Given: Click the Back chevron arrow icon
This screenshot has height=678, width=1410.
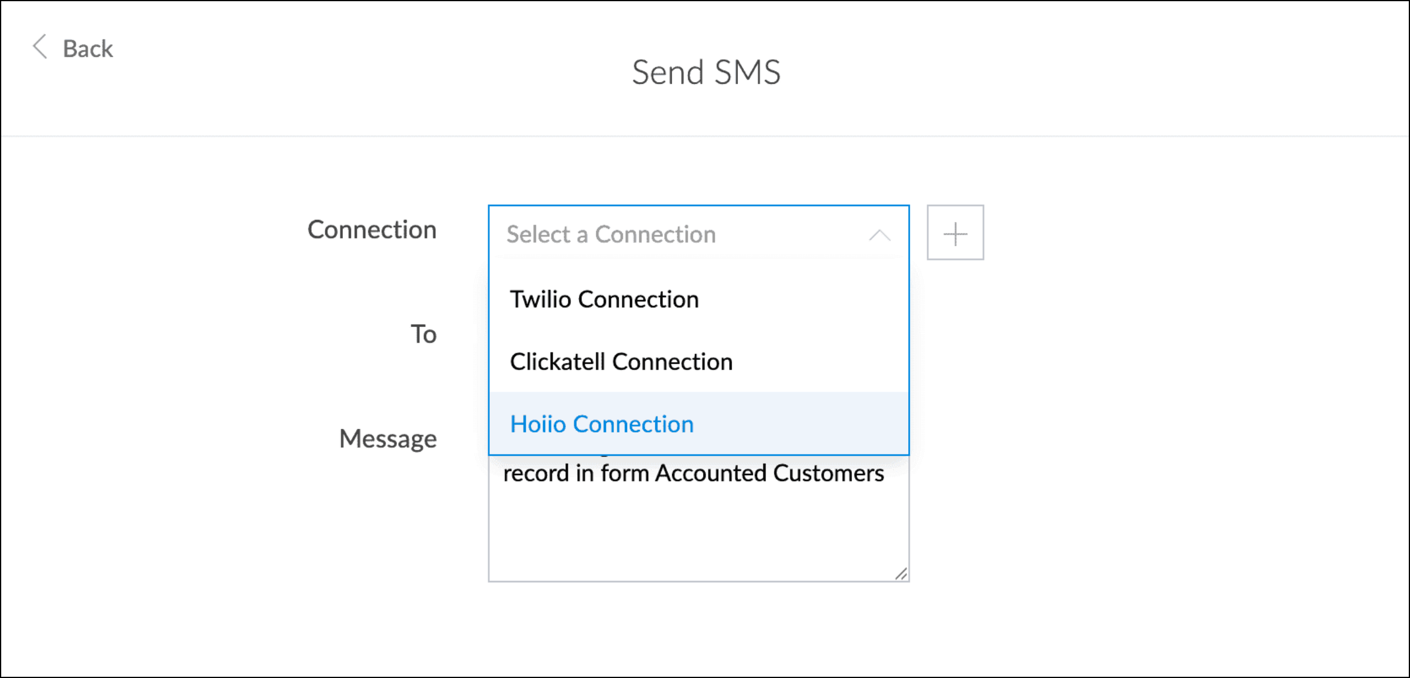Looking at the screenshot, I should pos(40,47).
